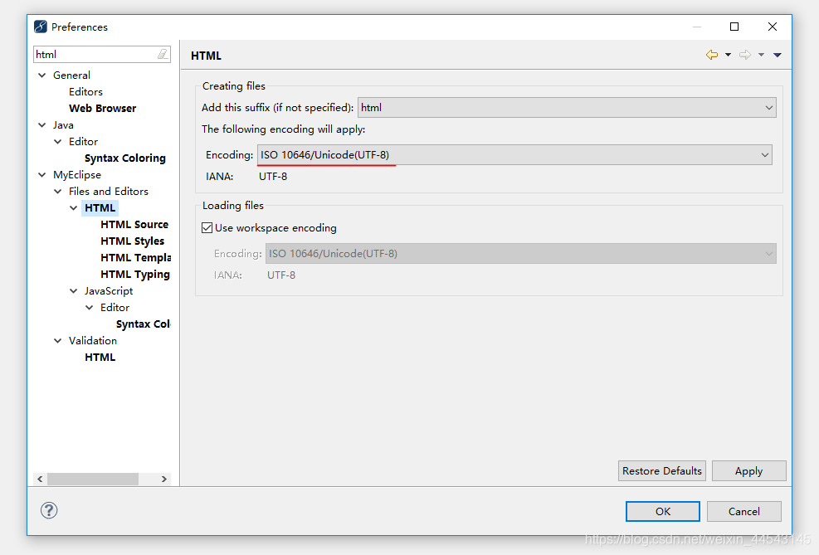Collapse the General tree node
This screenshot has width=819, height=555.
(42, 75)
